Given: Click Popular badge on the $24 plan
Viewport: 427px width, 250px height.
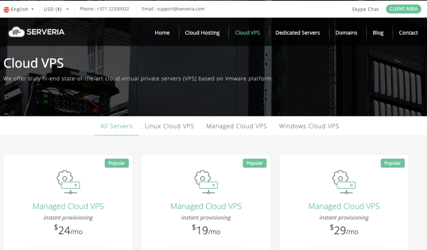Looking at the screenshot, I should click(116, 163).
